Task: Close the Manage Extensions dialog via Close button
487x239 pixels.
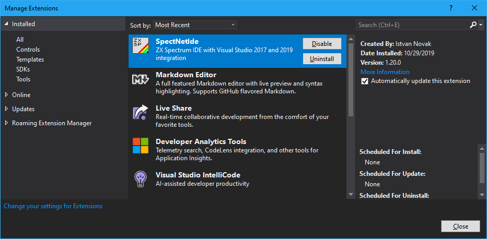Action: click(x=460, y=226)
